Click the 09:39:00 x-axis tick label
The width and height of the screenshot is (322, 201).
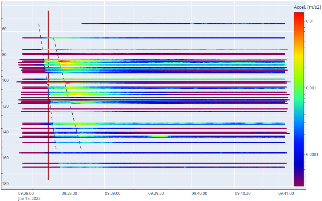tap(113, 194)
